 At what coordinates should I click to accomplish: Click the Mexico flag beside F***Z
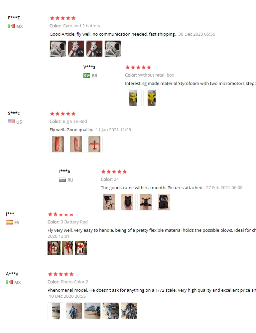tap(11, 26)
